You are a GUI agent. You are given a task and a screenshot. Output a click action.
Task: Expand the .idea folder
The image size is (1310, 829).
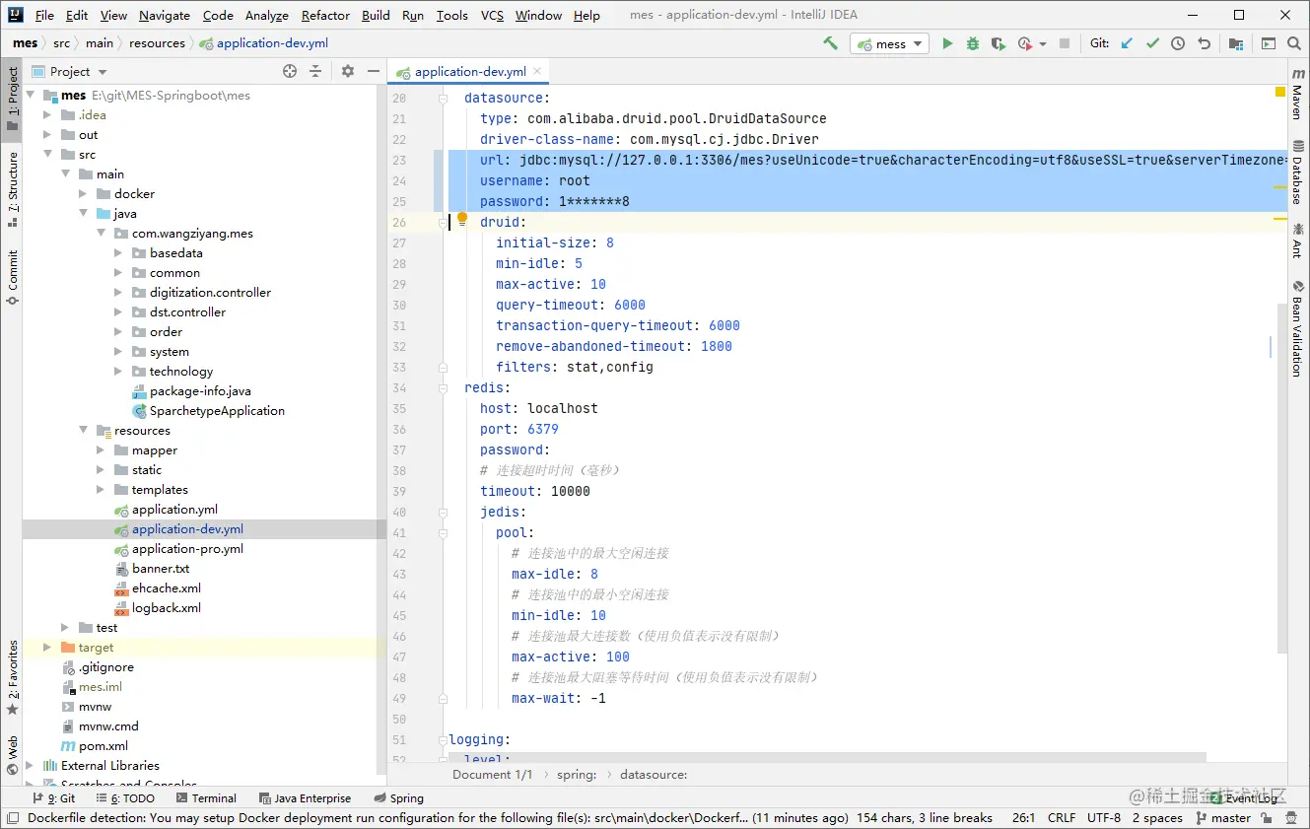coord(48,115)
